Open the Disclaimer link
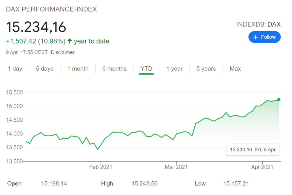The width and height of the screenshot is (292, 195). pos(63,52)
